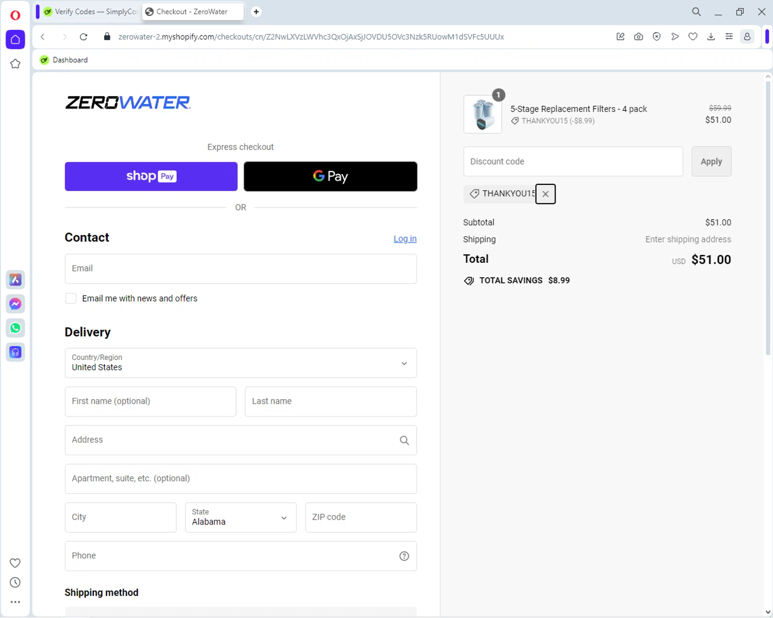Search open tabs magnifier icon
Screen dimensions: 773x618
696,12
